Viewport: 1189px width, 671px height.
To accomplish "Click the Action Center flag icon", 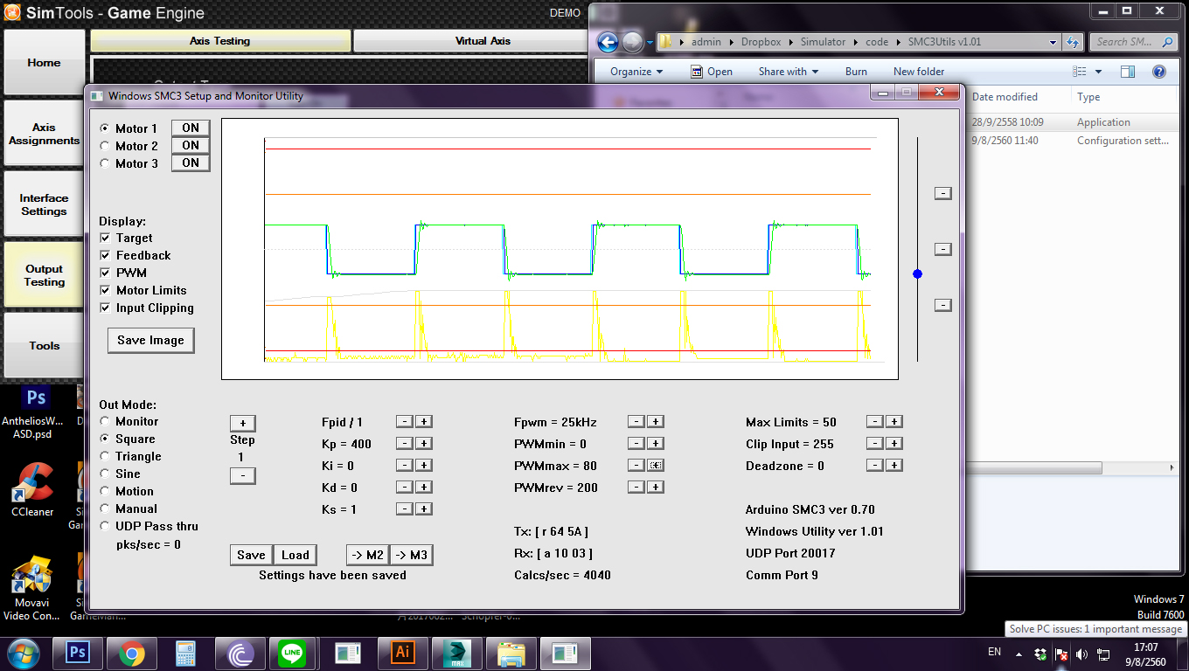I will click(1061, 654).
